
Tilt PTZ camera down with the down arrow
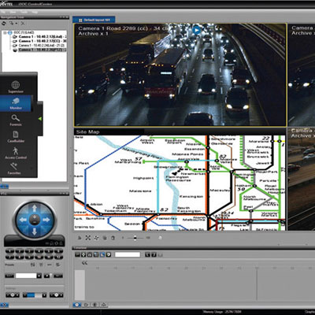pyautogui.click(x=35, y=232)
